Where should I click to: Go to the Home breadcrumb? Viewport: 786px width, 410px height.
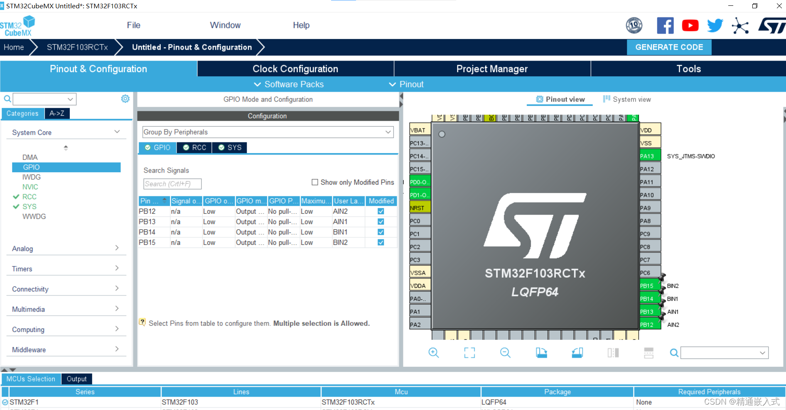tap(14, 47)
